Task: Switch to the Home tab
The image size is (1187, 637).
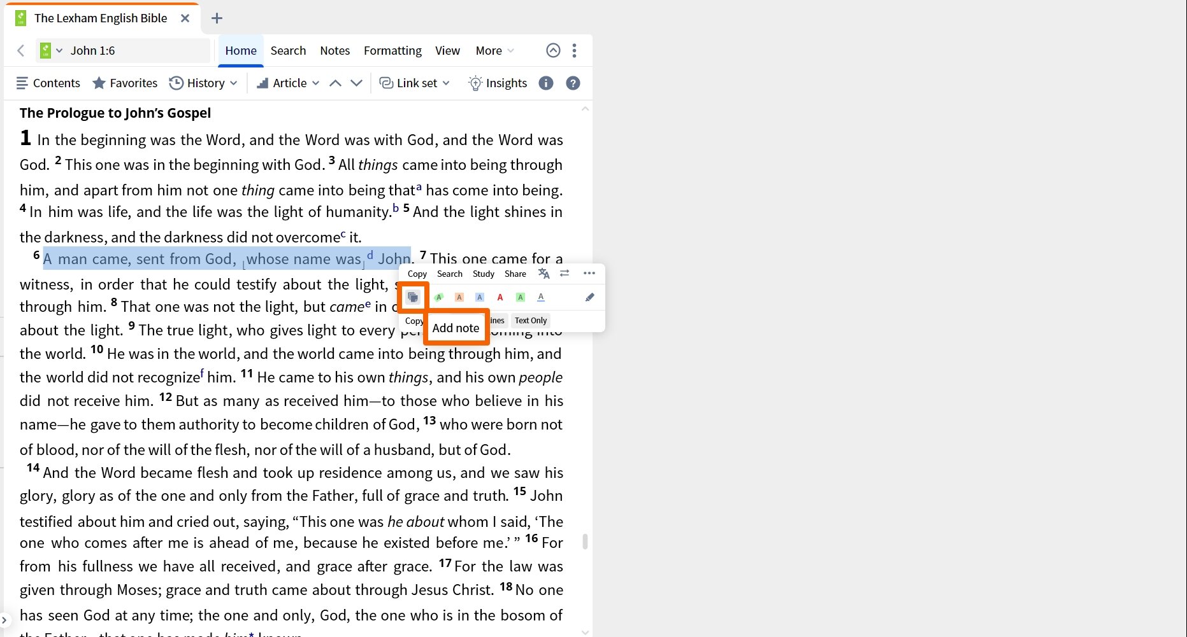Action: pyautogui.click(x=241, y=51)
